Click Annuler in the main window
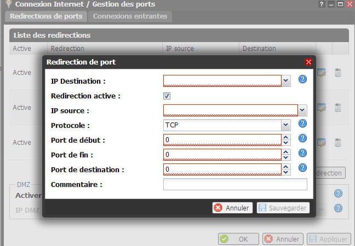 point(283,239)
